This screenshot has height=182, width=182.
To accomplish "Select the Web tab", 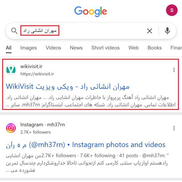I will pos(134,48).
